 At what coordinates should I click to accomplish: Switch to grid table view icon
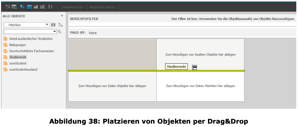[29, 7]
